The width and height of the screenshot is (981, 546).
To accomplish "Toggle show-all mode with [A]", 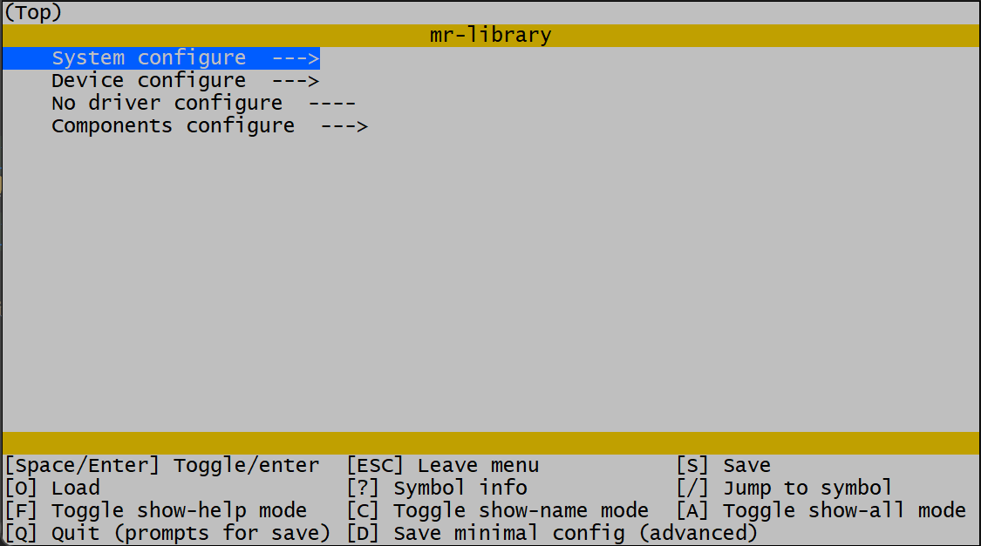I will coord(821,511).
